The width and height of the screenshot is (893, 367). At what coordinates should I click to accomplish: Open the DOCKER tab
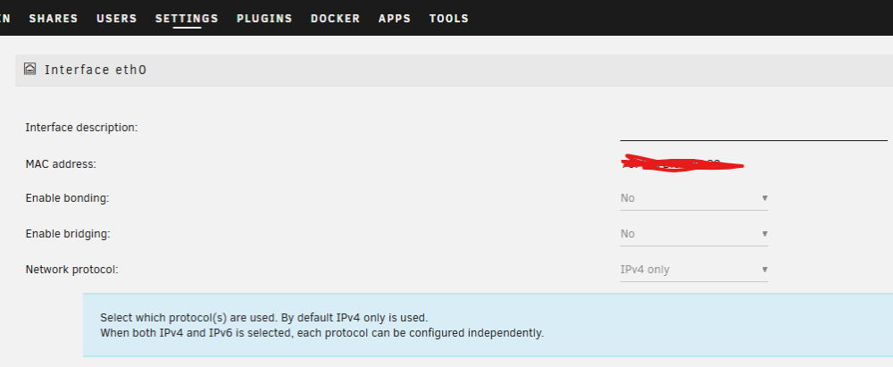pyautogui.click(x=336, y=18)
